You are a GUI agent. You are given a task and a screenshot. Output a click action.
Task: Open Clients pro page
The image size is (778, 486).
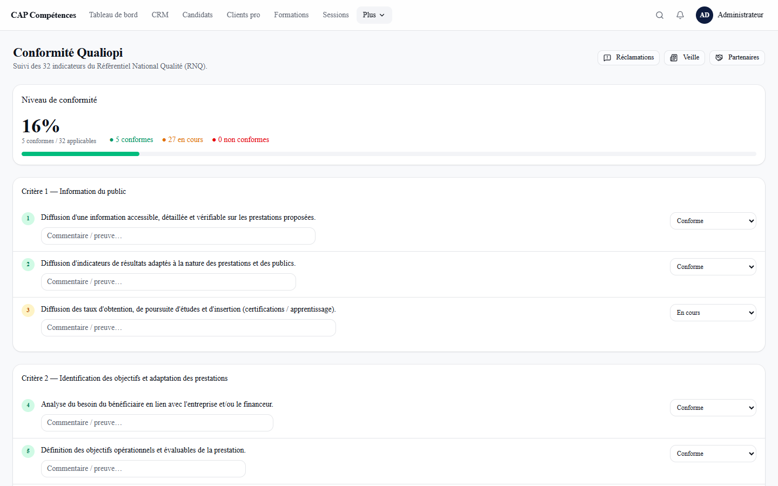pyautogui.click(x=244, y=15)
